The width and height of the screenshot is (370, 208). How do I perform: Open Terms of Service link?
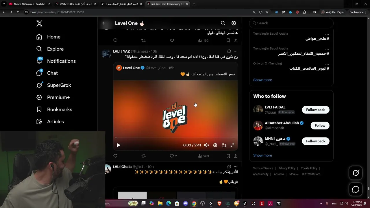tap(263, 168)
